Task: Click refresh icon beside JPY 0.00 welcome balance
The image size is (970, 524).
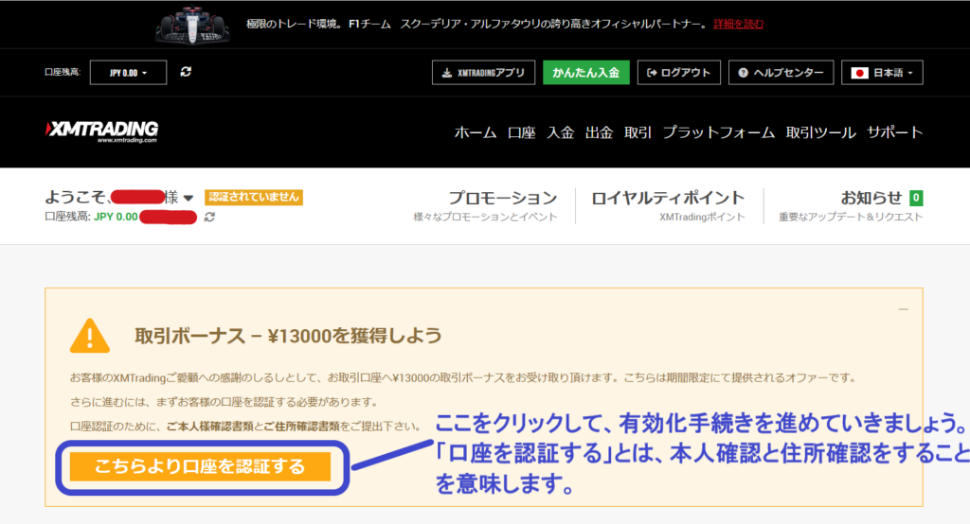Action: coord(209,218)
